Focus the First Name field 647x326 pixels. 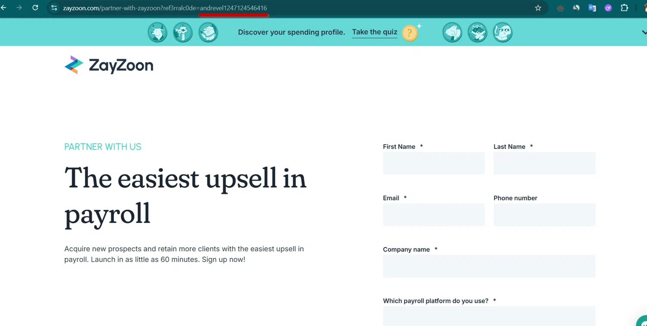(x=434, y=163)
